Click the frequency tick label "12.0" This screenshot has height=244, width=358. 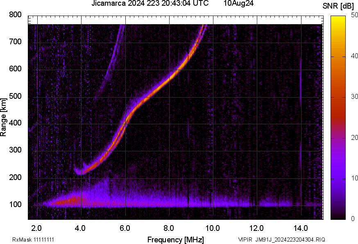coord(257,228)
